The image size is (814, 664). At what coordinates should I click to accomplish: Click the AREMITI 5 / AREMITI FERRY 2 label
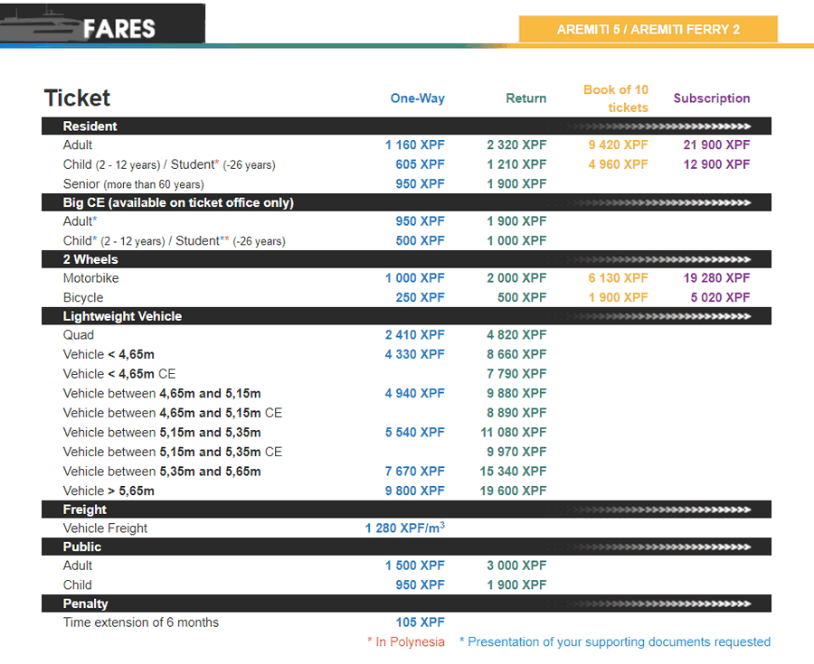pos(648,30)
